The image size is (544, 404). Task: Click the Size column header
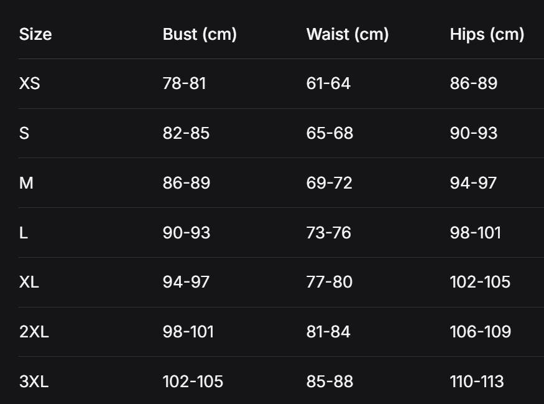35,34
